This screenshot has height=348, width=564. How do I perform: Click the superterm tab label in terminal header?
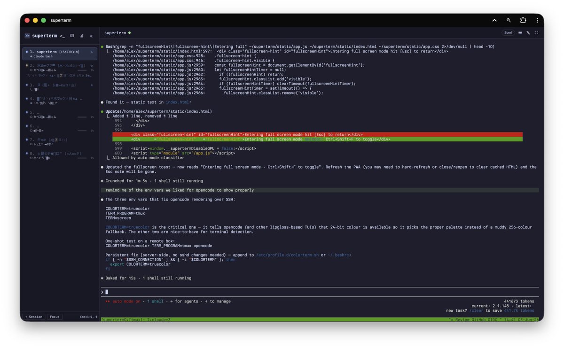point(115,33)
